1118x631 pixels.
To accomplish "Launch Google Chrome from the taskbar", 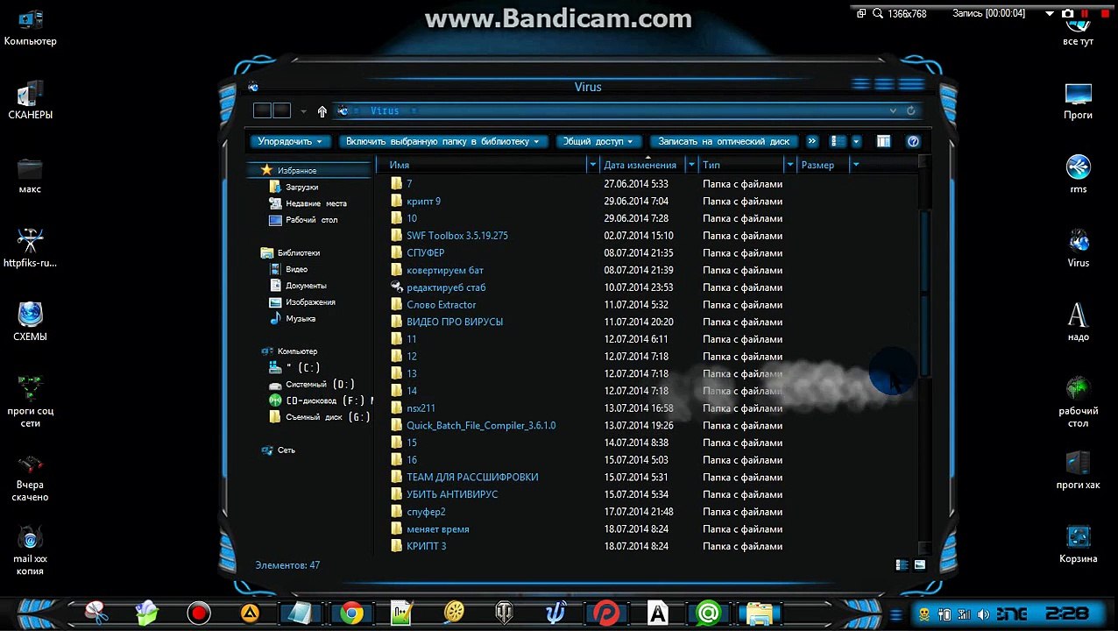I will (x=352, y=613).
